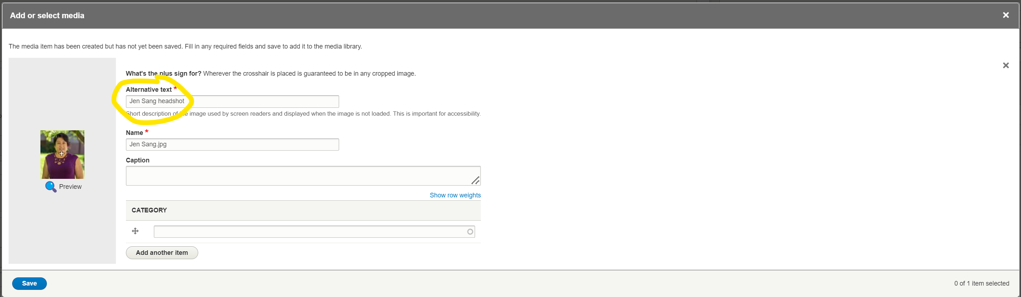Click Add another item

162,253
